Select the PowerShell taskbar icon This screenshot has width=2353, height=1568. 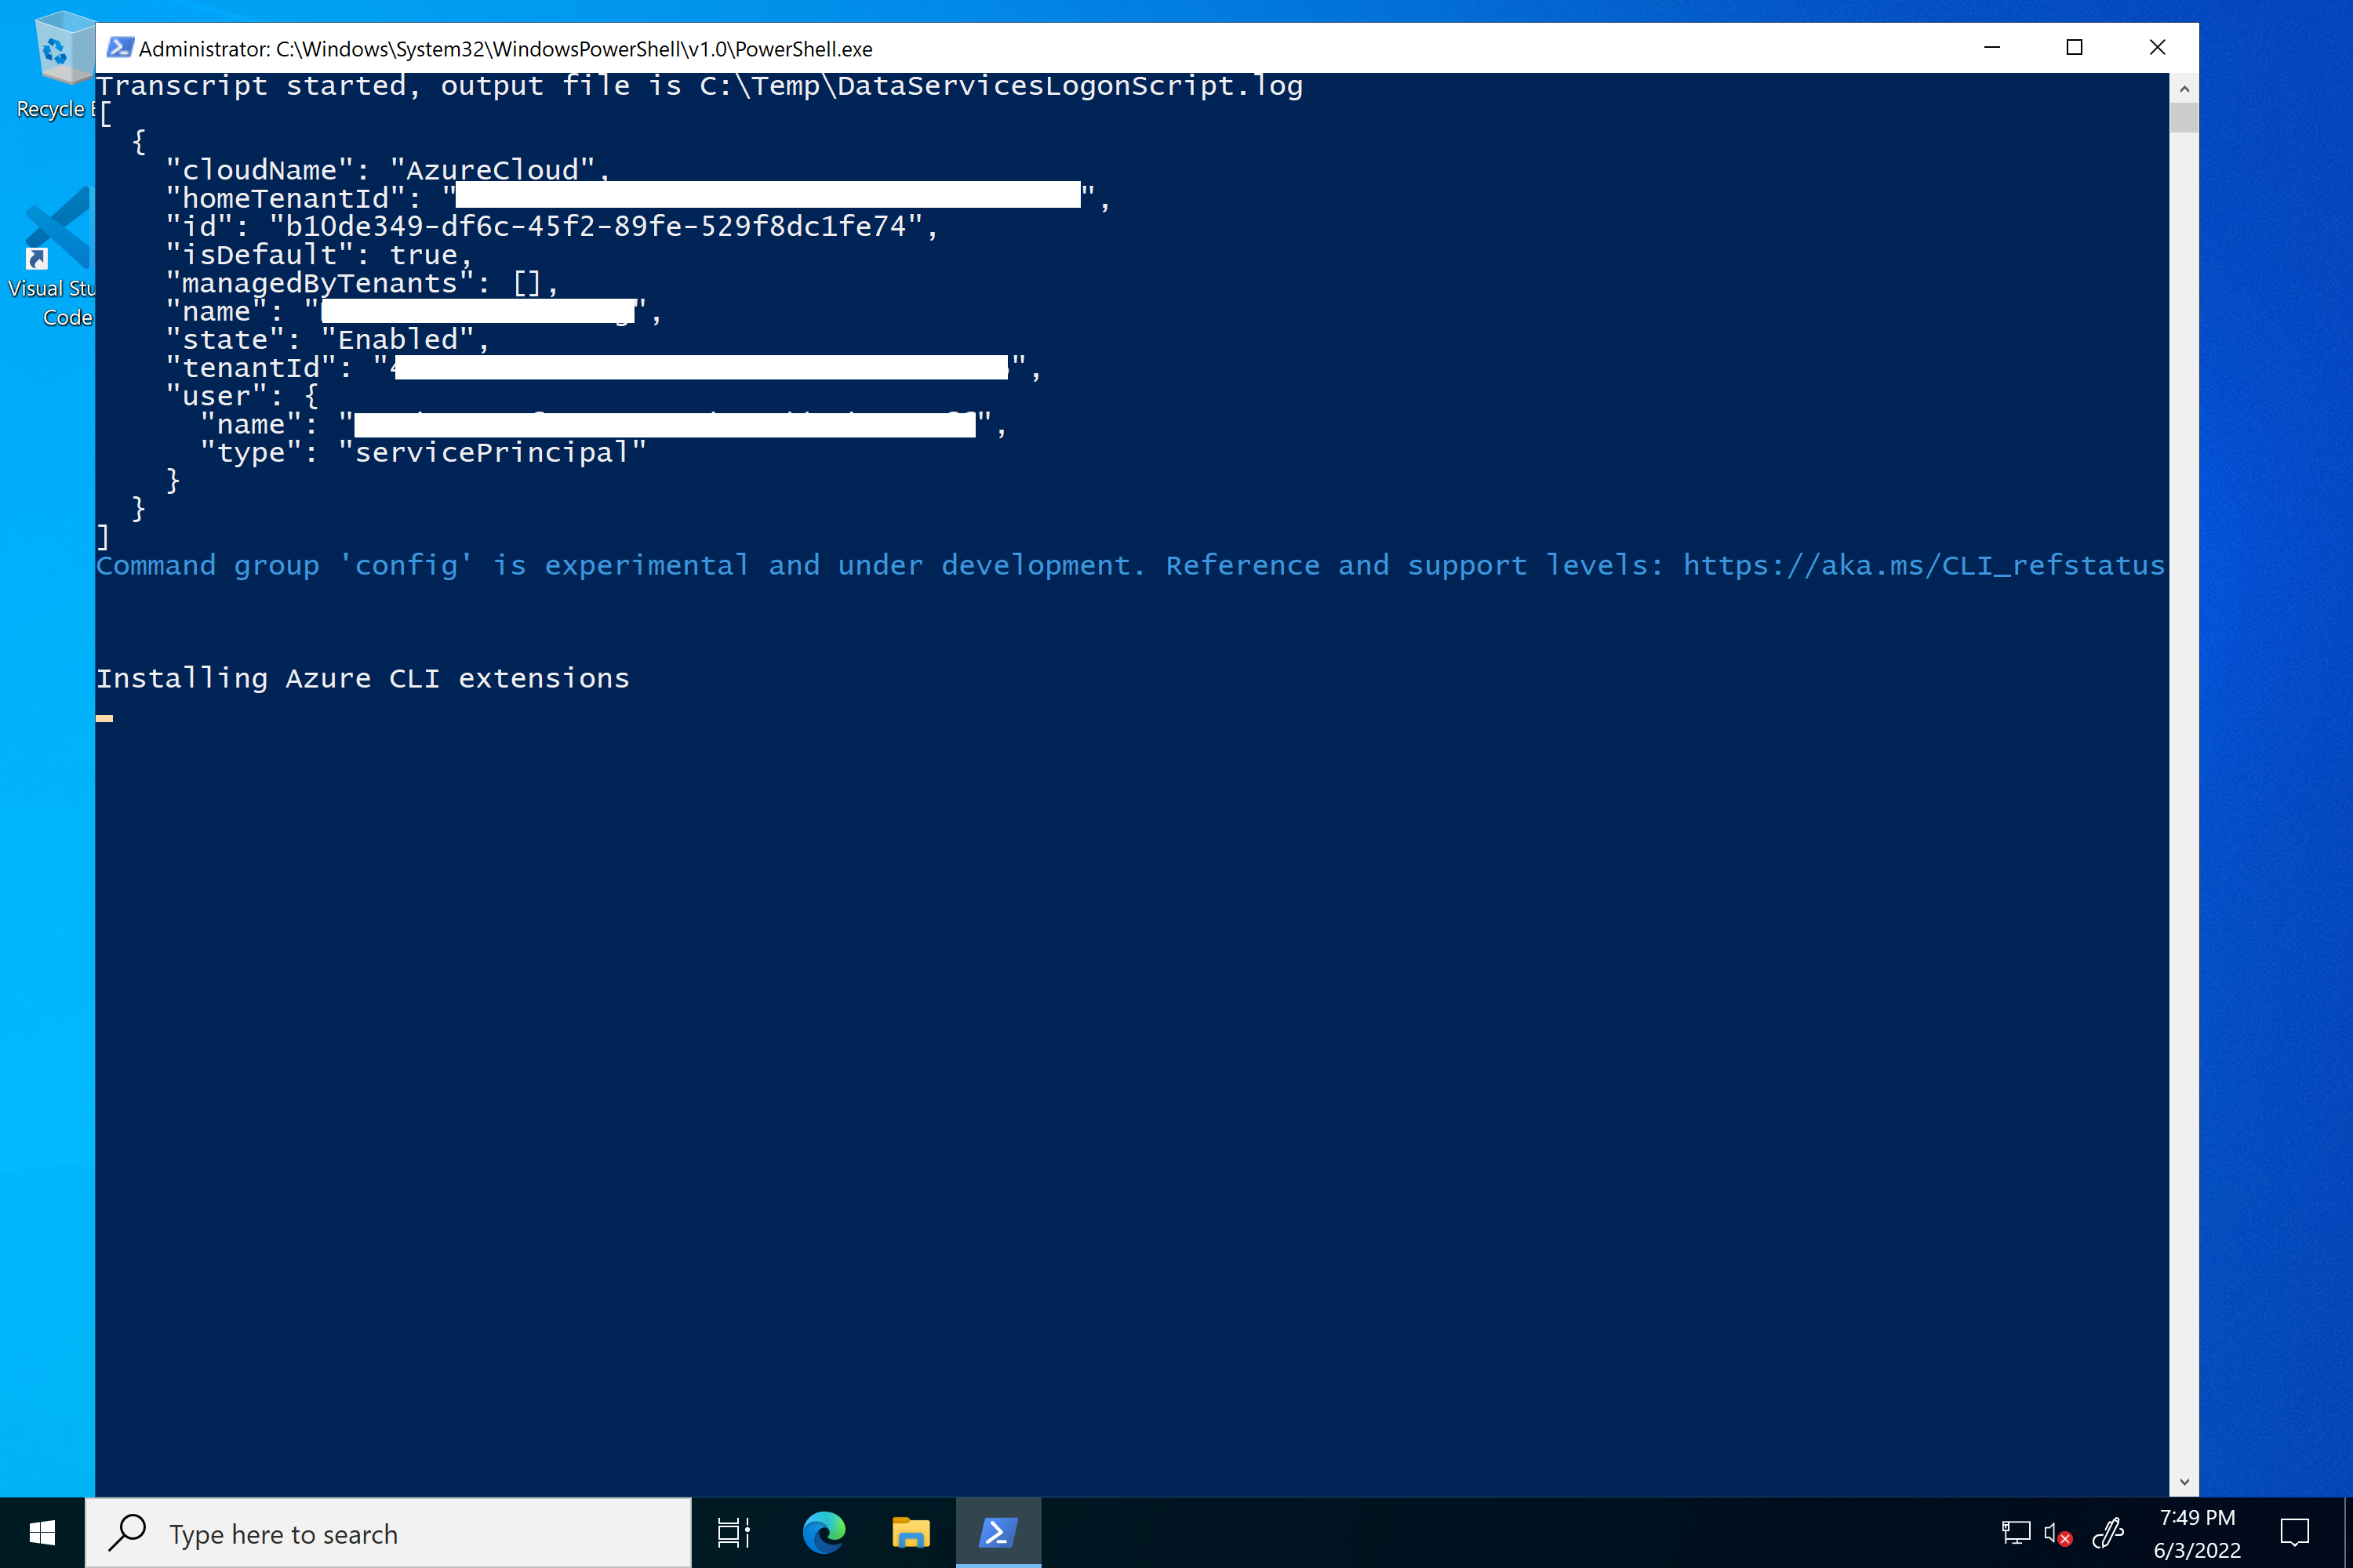(998, 1533)
